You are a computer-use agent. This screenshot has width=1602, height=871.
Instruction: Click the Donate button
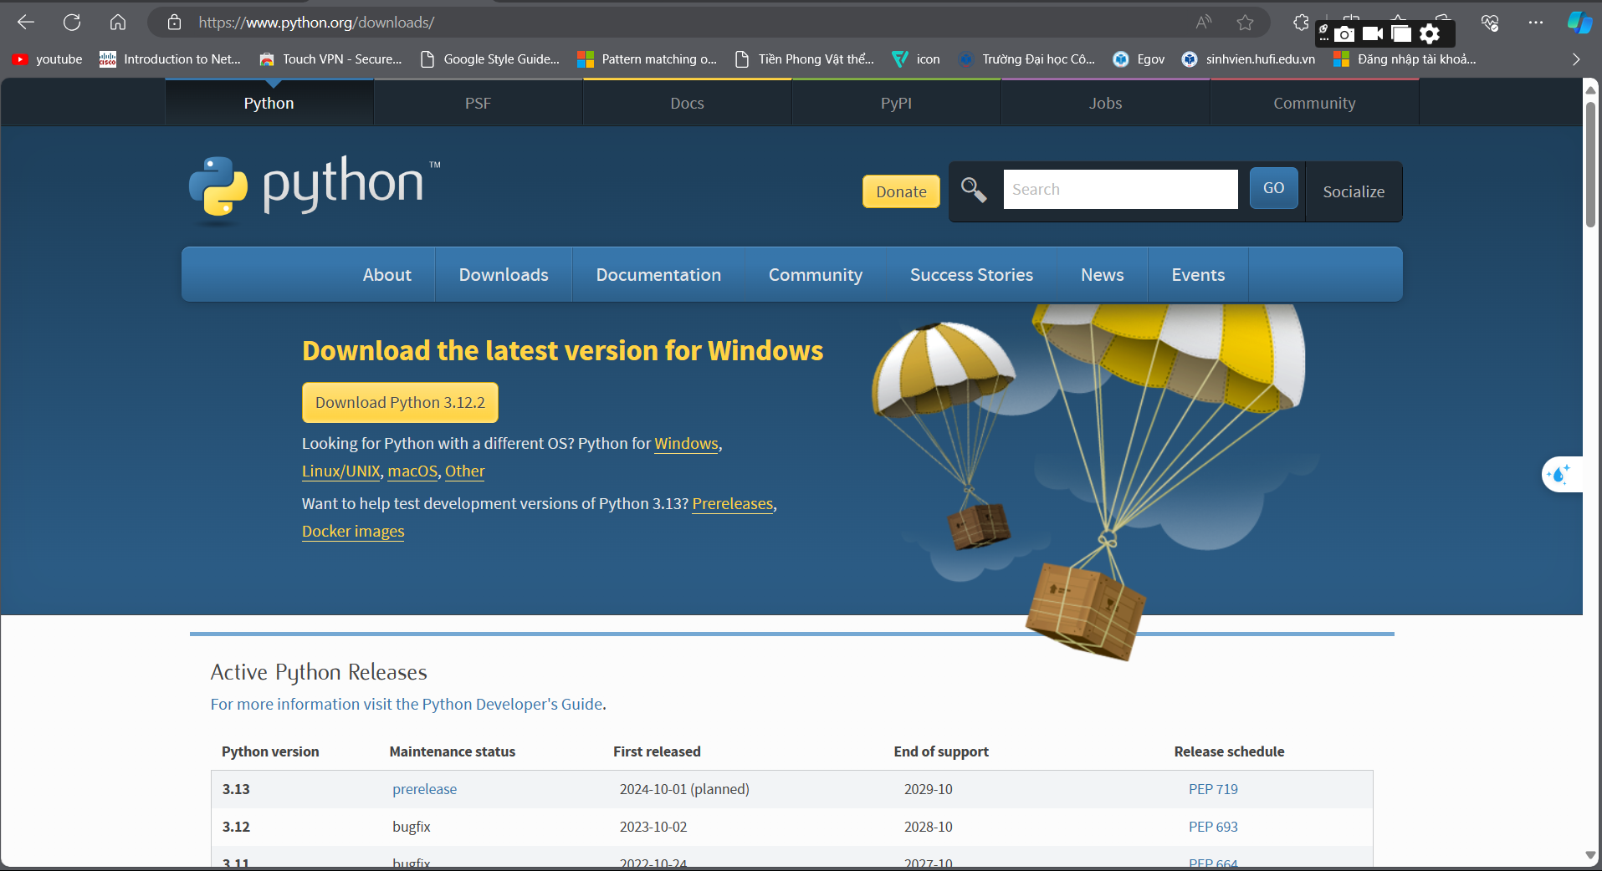point(901,191)
